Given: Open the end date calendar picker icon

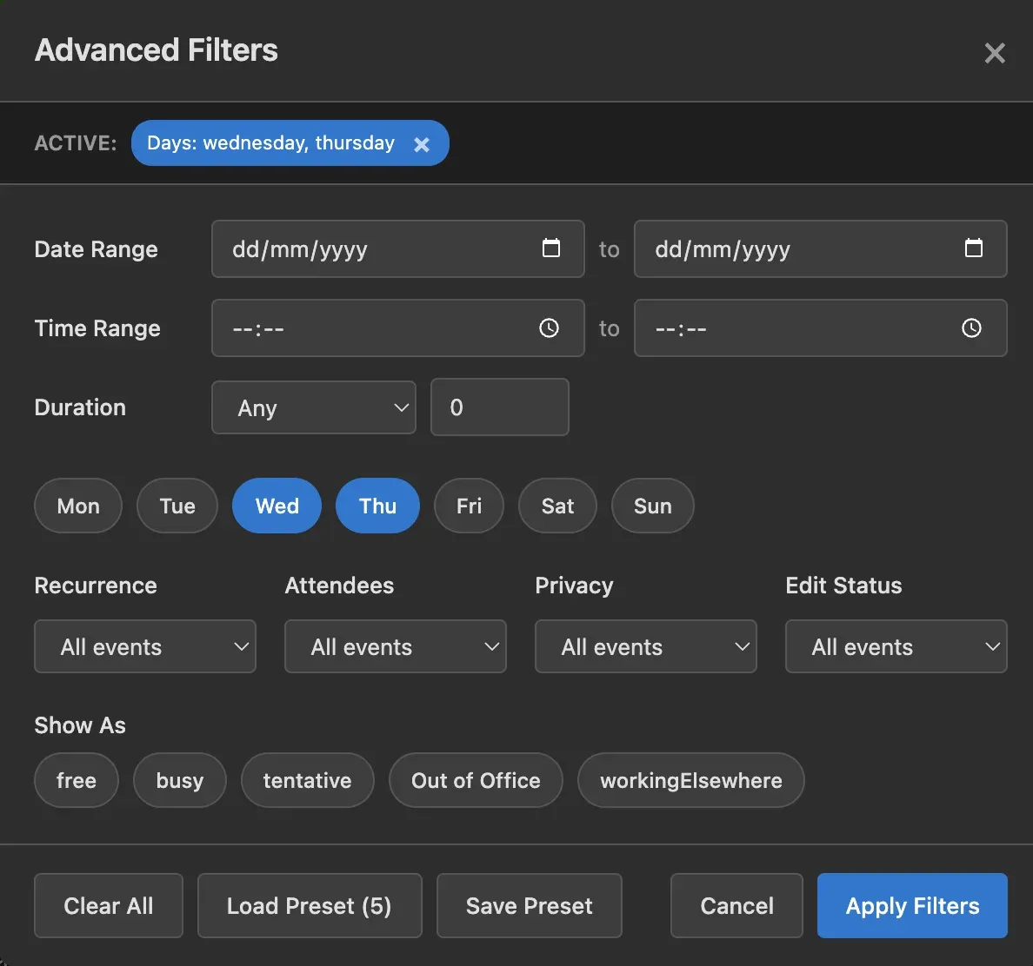Looking at the screenshot, I should 973,248.
